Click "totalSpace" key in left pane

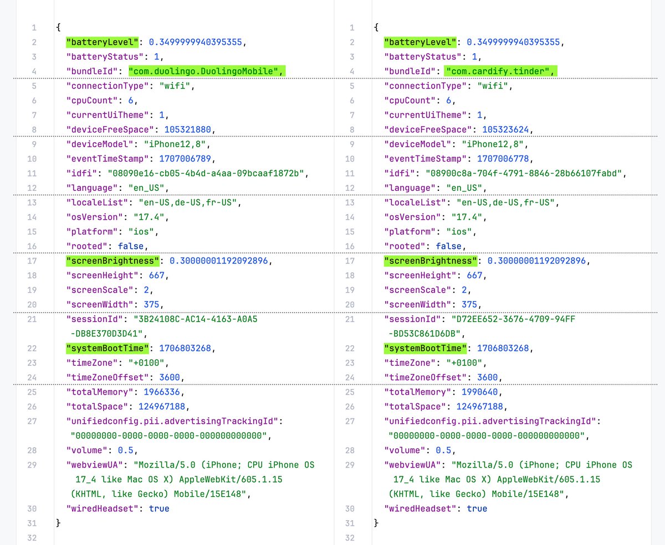[97, 407]
